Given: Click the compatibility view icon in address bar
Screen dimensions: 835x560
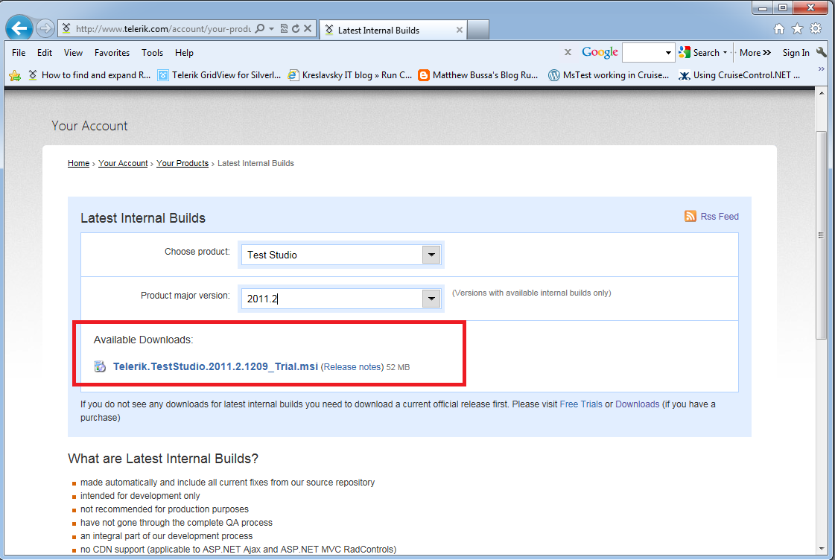Looking at the screenshot, I should (x=284, y=29).
